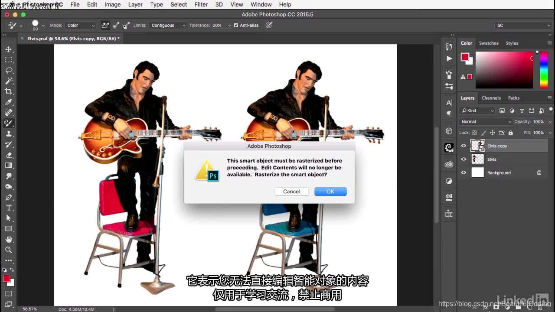Image resolution: width=555 pixels, height=312 pixels.
Task: Switch to the Swatches tab
Action: (x=489, y=43)
